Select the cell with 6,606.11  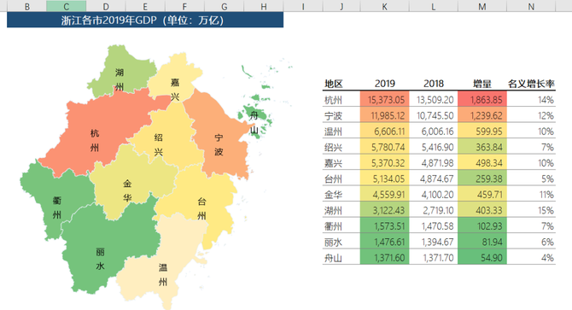(x=385, y=131)
